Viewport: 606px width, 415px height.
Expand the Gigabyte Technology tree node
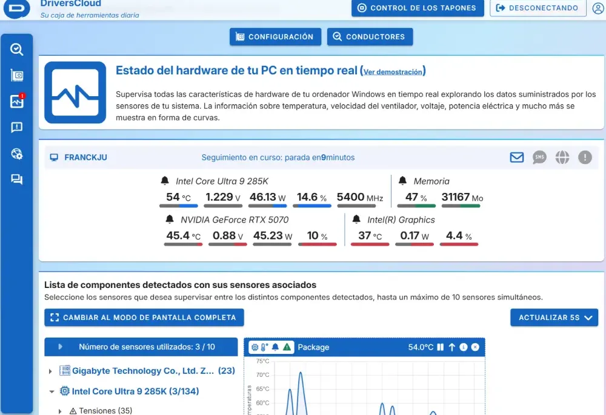(50, 371)
